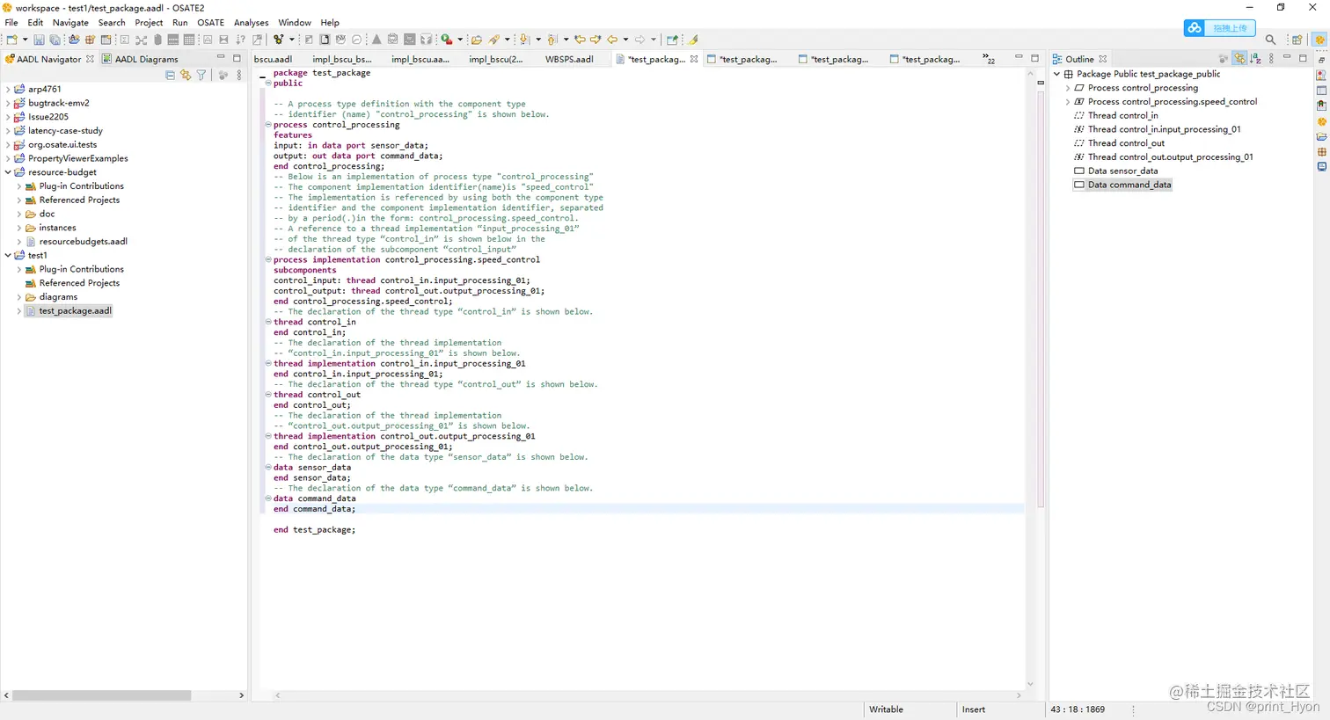
Task: Open the Navigate menu
Action: [70, 22]
